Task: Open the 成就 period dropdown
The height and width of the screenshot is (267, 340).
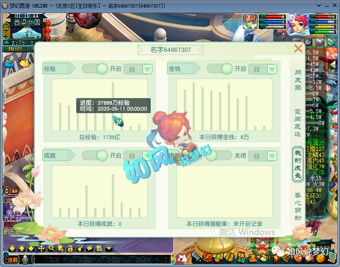Action: (147, 156)
